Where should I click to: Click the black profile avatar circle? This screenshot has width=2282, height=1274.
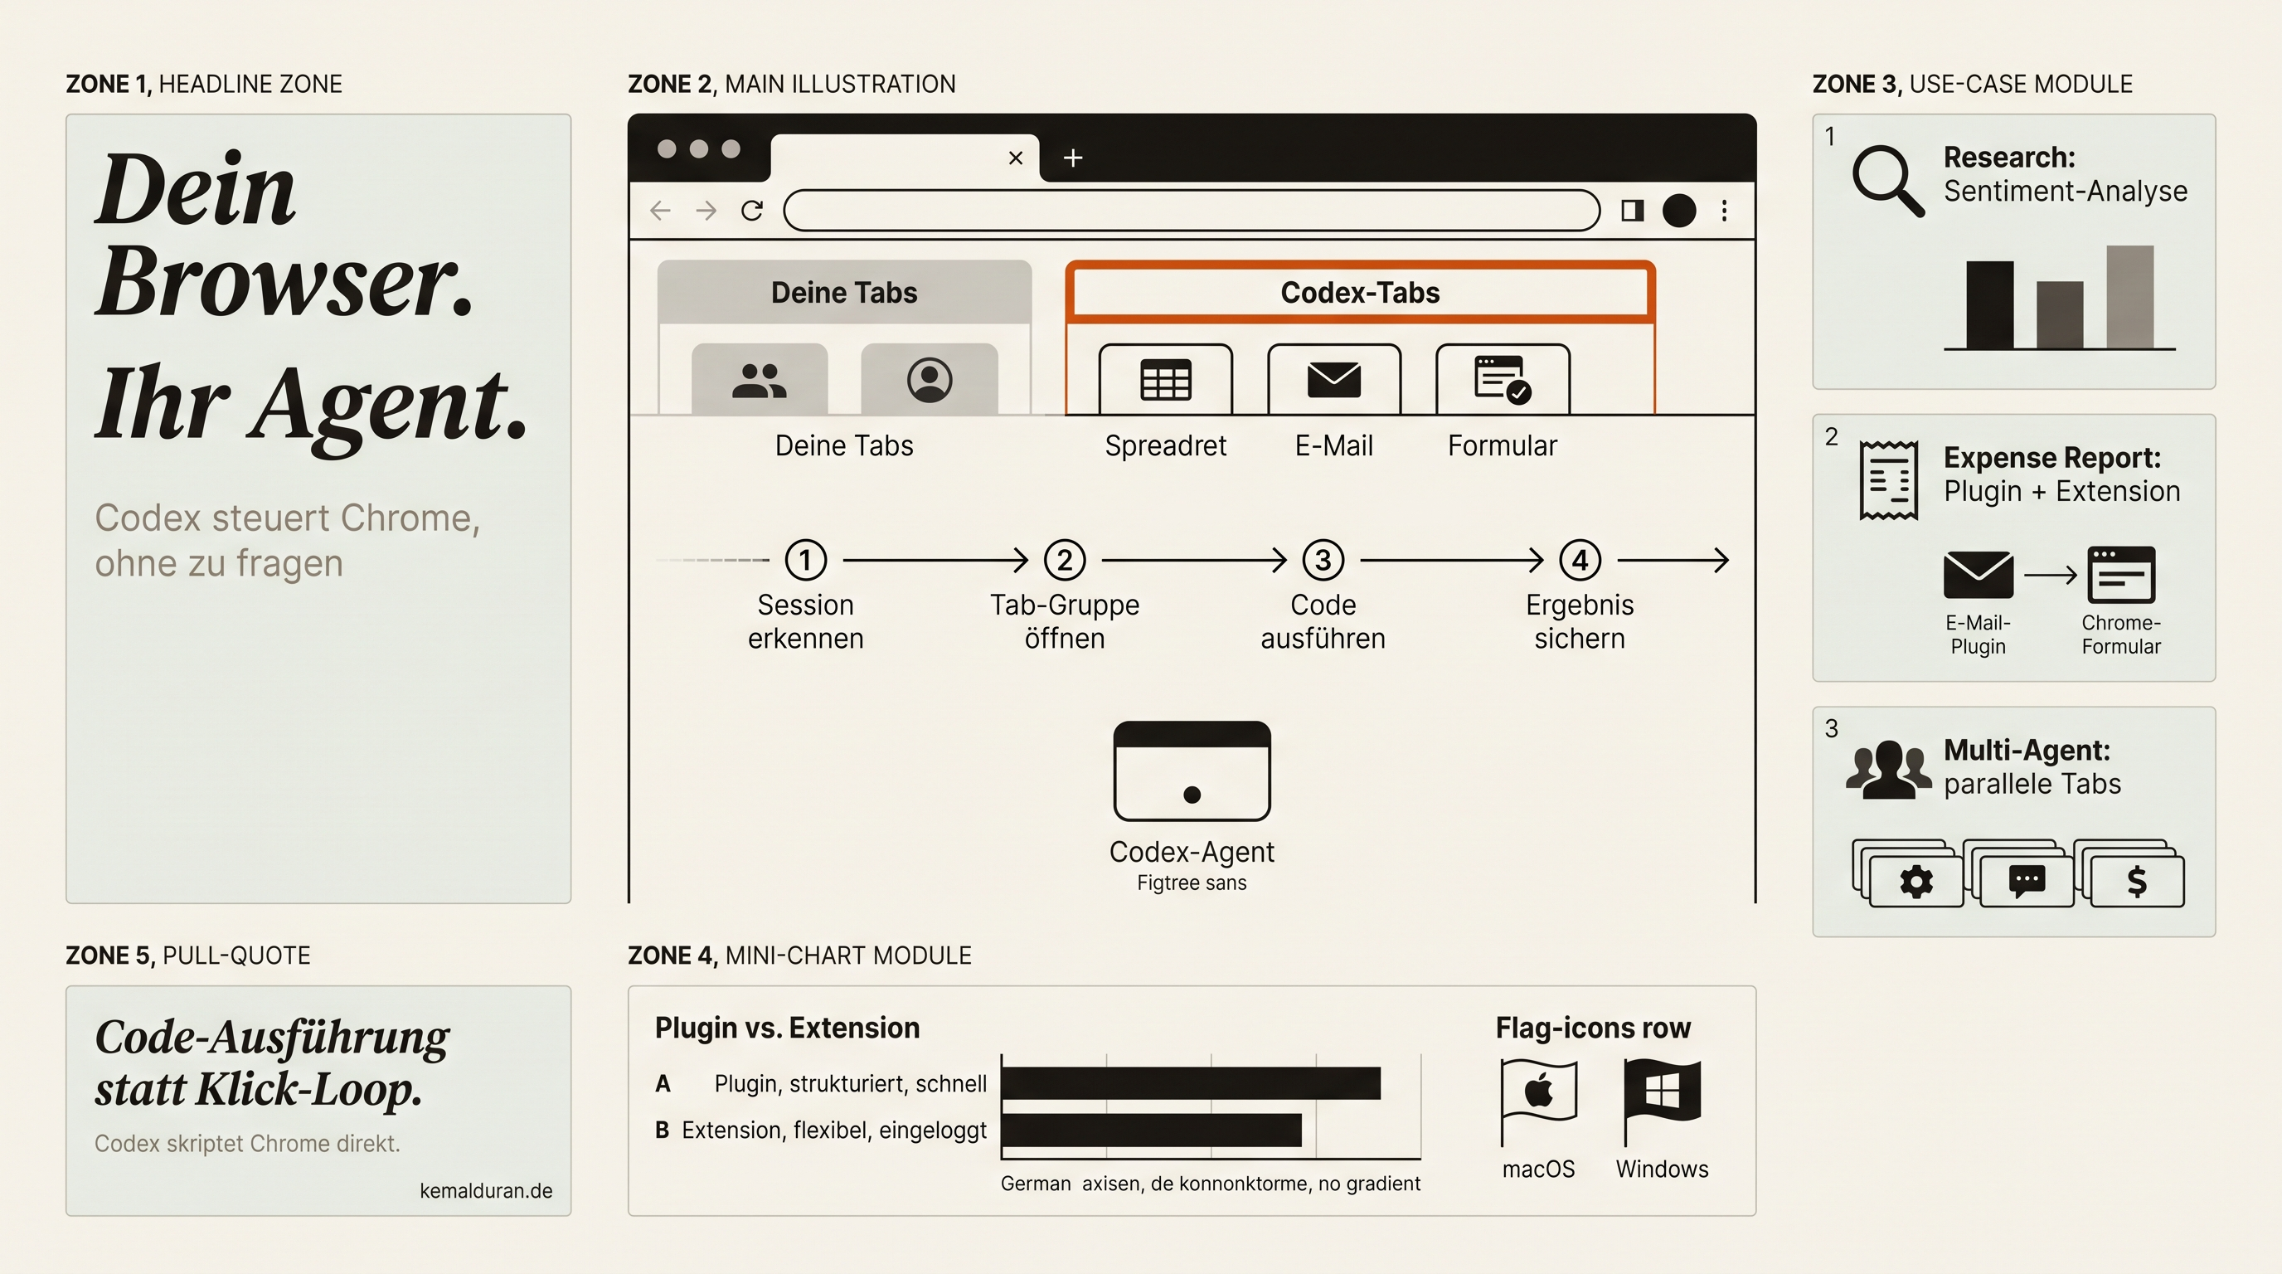1678,211
